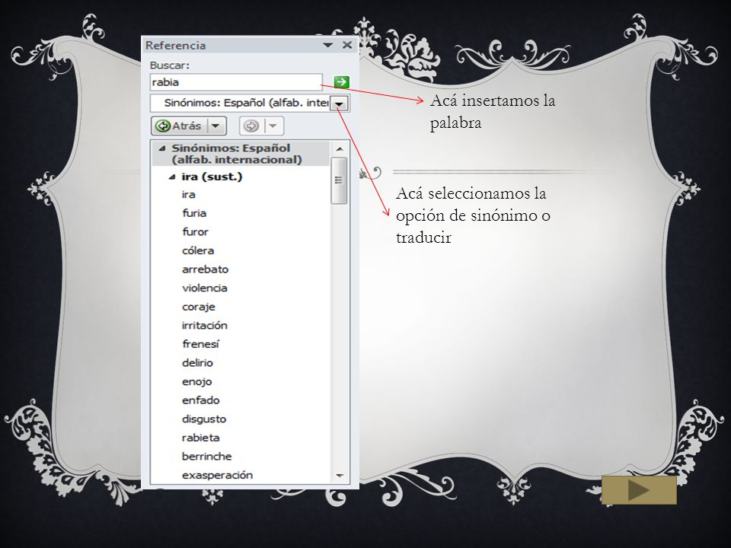731x548 pixels.
Task: Close the Referencia pane
Action: tap(347, 45)
